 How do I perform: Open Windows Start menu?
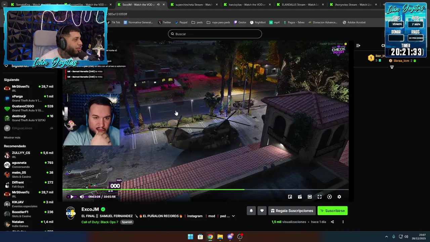pos(190,237)
